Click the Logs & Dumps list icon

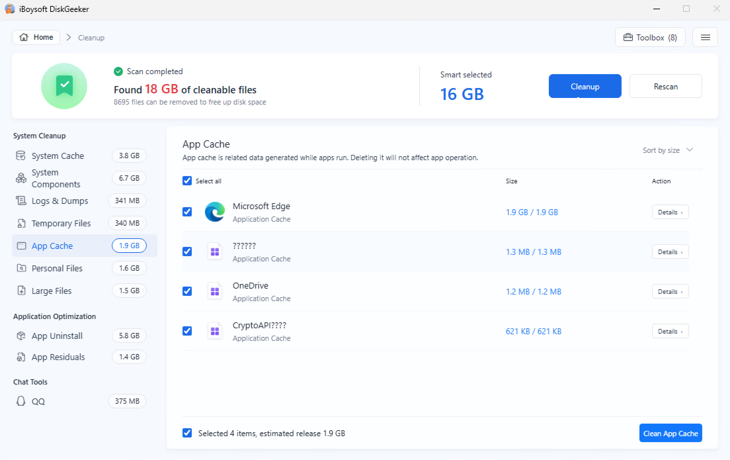pos(21,201)
